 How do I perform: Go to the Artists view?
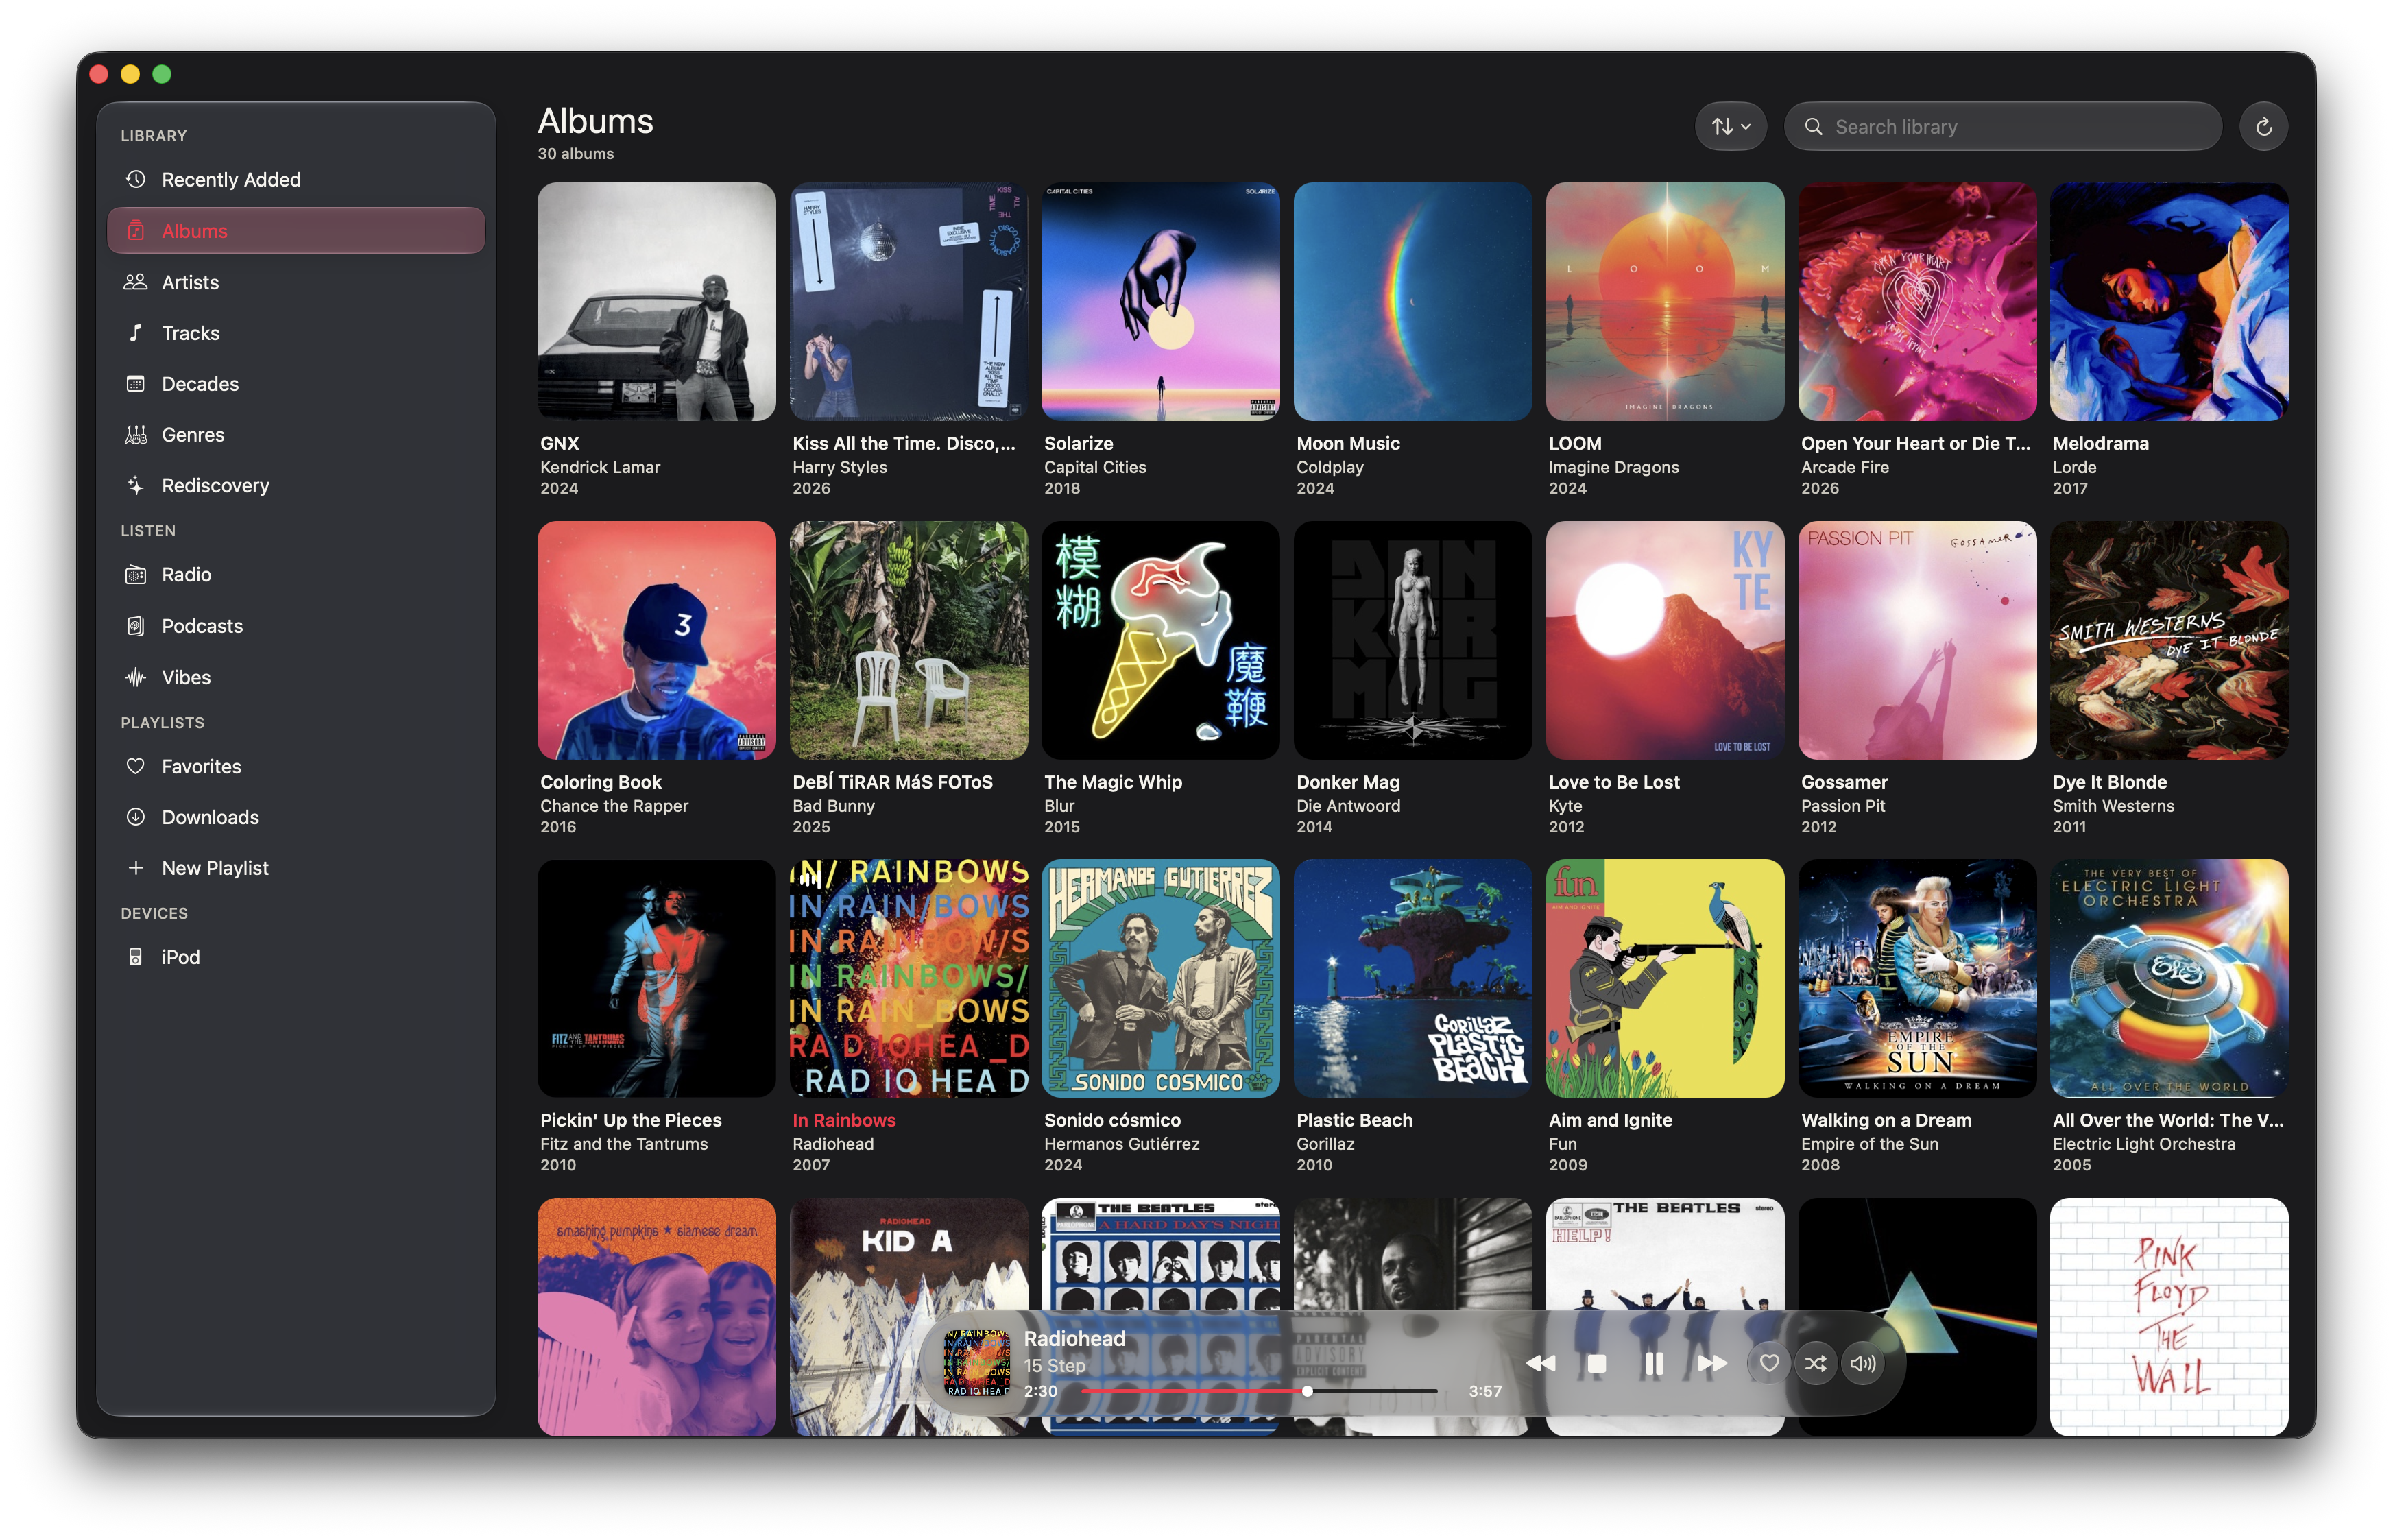(x=296, y=282)
